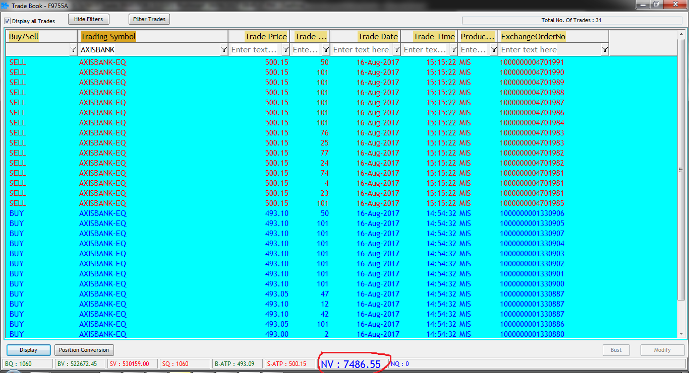The height and width of the screenshot is (373, 696).
Task: Click the NV : 7486.55 status value
Action: coord(351,364)
